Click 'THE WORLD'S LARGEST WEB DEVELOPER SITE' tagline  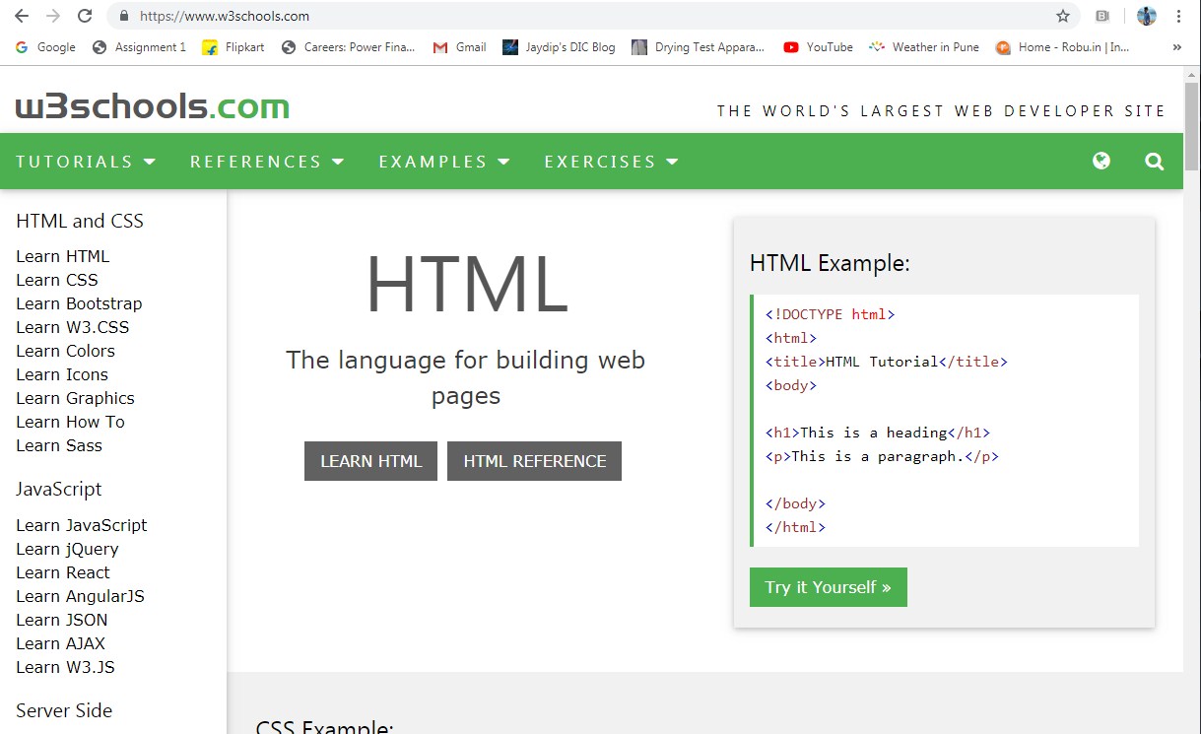(x=941, y=110)
